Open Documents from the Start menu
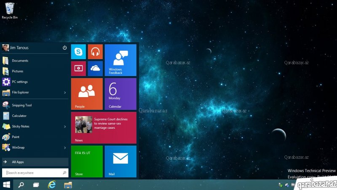This screenshot has height=190, width=337. [x=35, y=61]
